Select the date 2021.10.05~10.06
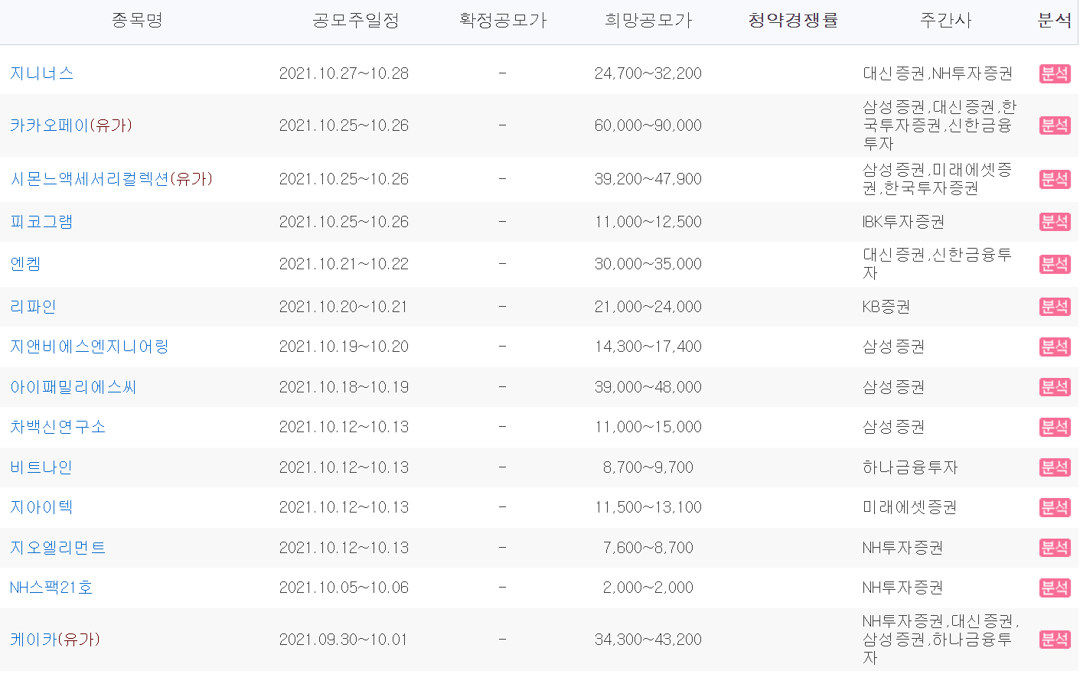 tap(344, 588)
